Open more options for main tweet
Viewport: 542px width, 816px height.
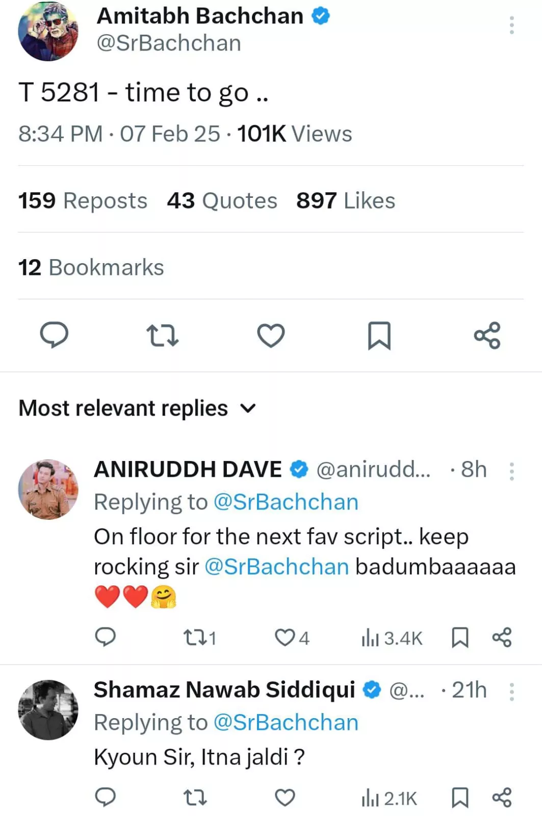point(511,25)
